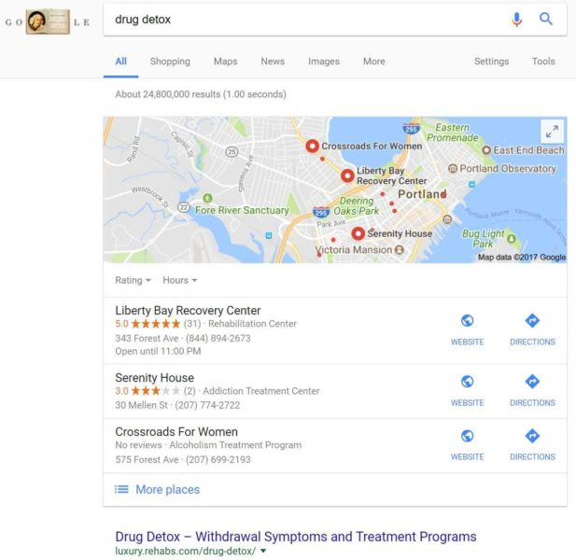Open the Hours filter dropdown
Viewport: 576px width, 560px height.
tap(180, 280)
